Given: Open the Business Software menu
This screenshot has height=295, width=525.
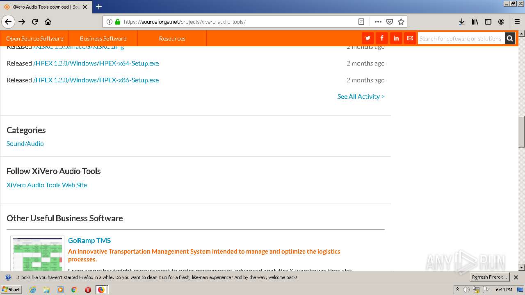Looking at the screenshot, I should [103, 39].
